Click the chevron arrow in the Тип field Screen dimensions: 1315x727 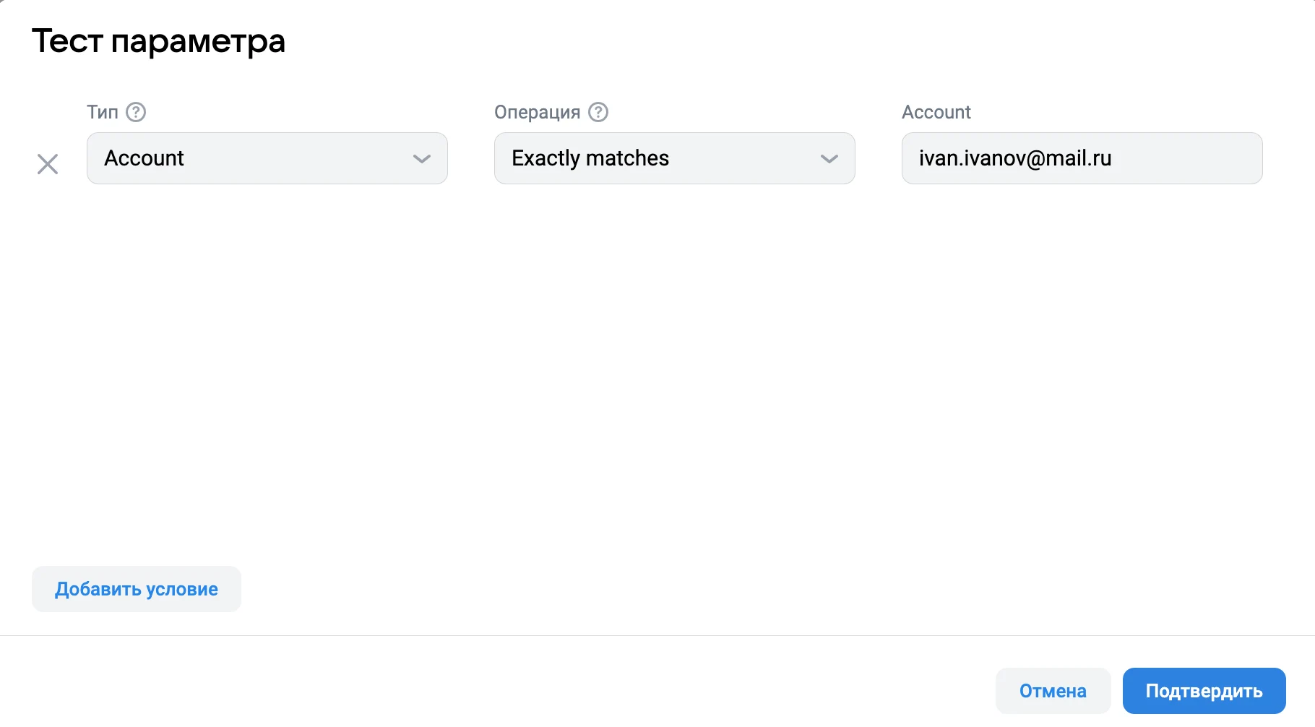421,158
